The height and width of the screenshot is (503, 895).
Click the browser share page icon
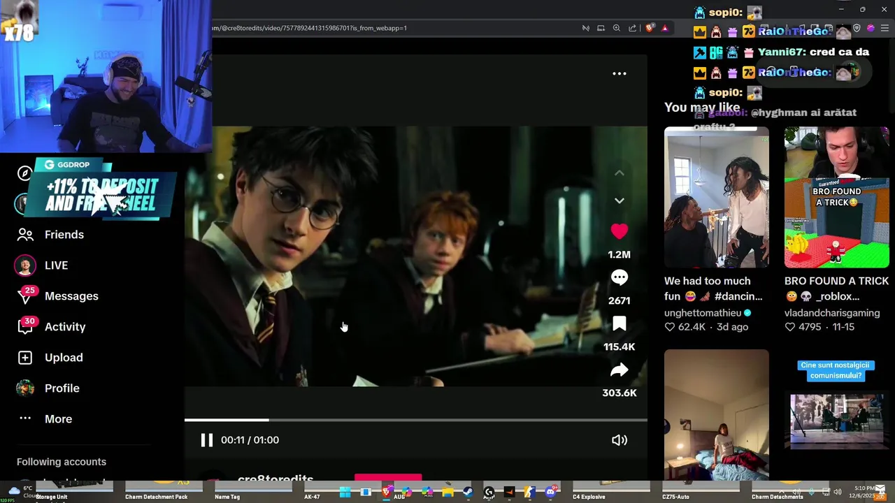click(633, 28)
